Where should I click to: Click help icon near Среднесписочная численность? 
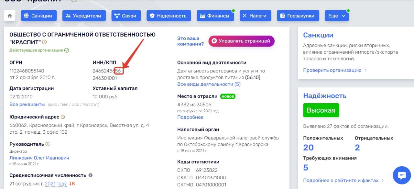click(91, 175)
